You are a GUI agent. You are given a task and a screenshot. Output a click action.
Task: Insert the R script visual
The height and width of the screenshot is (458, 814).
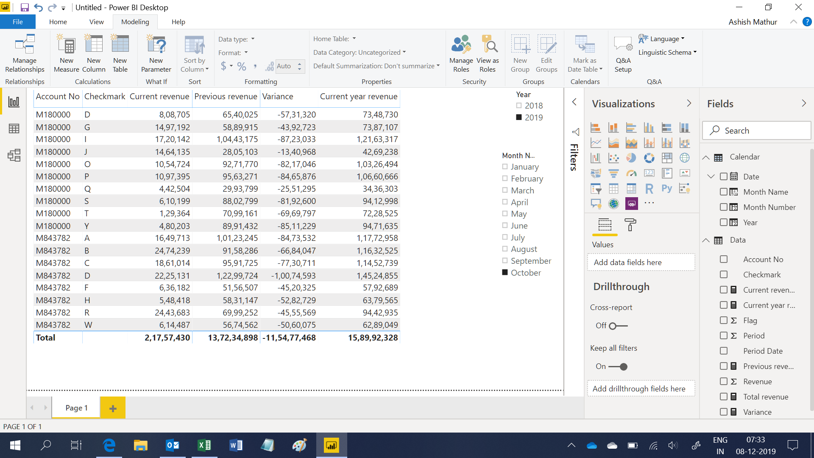[649, 189]
